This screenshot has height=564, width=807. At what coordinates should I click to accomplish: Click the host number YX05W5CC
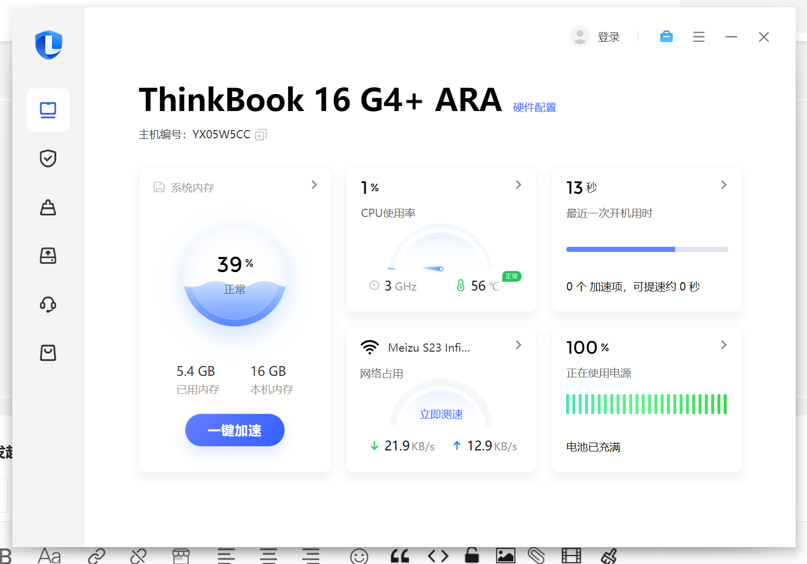tap(221, 135)
